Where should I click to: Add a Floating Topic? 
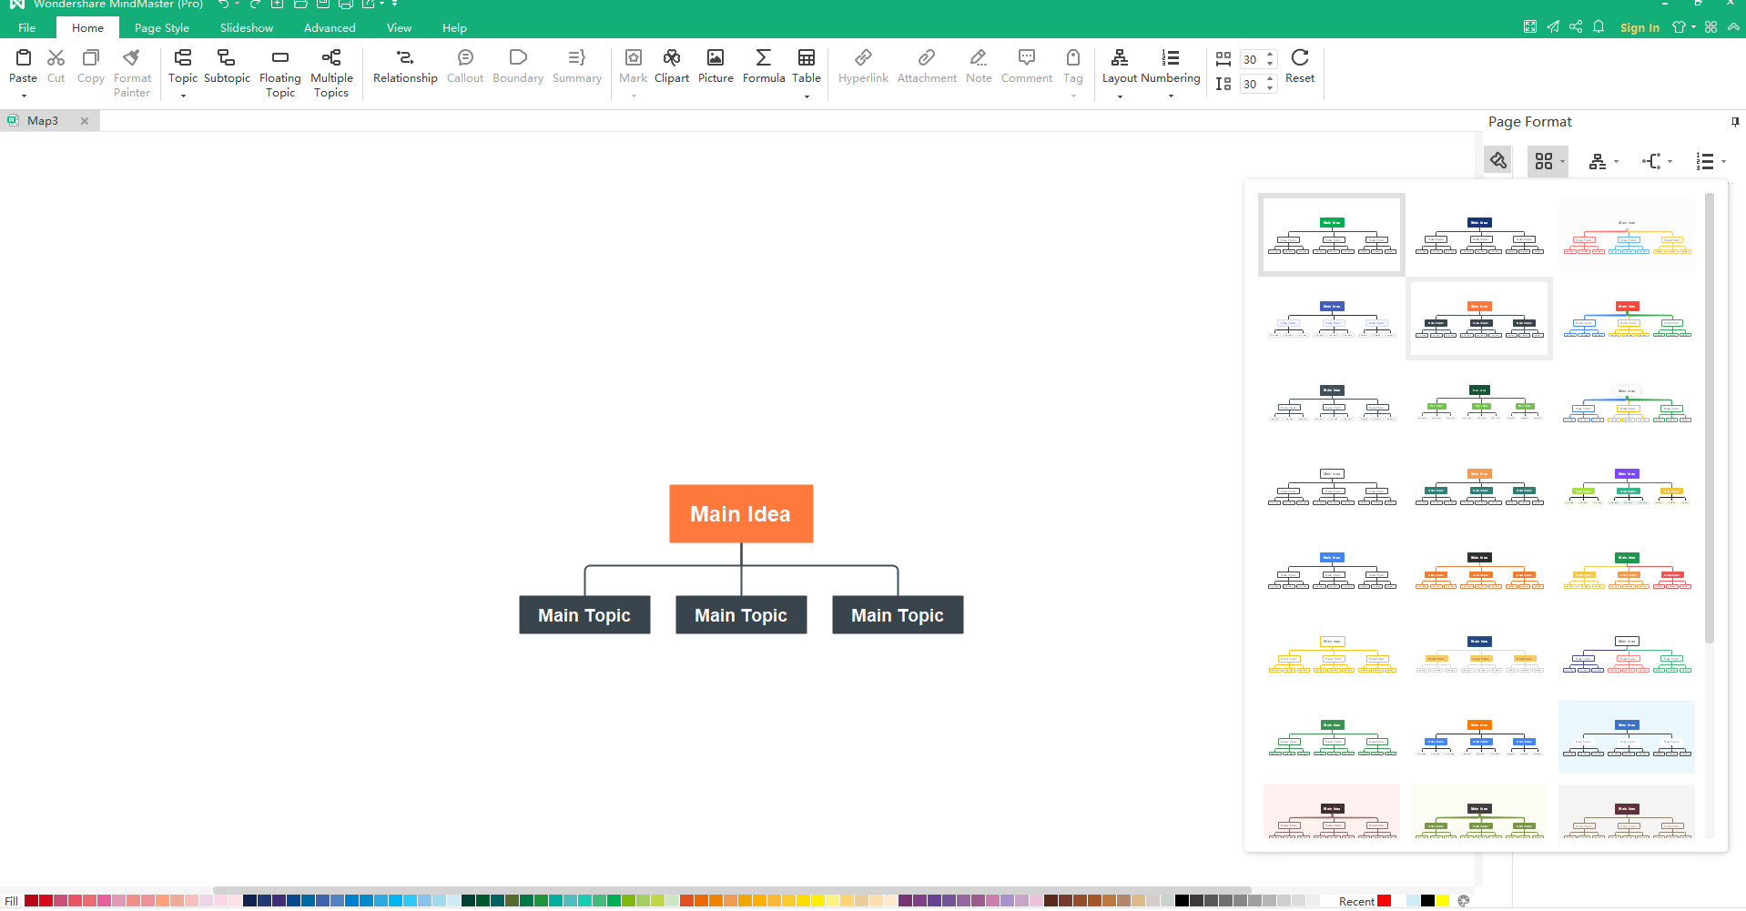(280, 73)
